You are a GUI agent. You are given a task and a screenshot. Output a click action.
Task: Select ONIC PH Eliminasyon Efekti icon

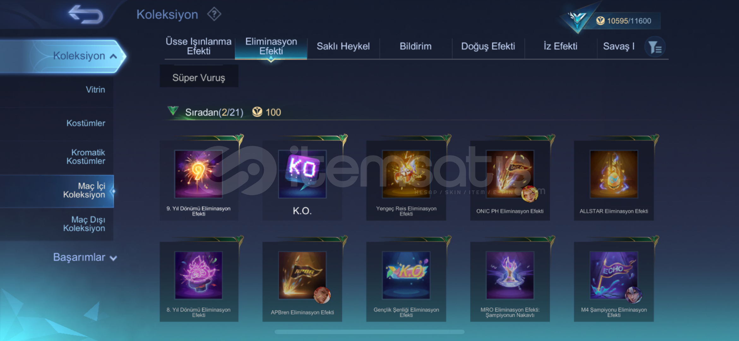click(510, 174)
